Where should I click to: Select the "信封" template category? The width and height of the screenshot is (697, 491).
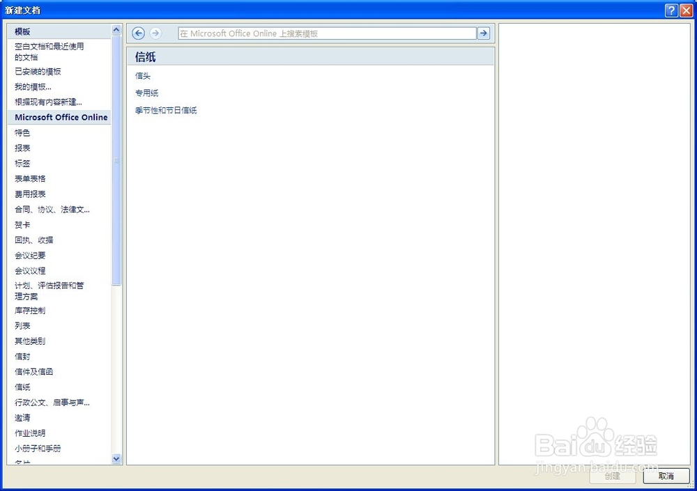pos(22,357)
